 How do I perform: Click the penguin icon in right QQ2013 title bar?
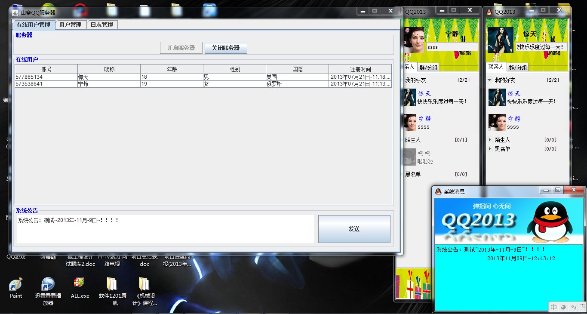[x=489, y=12]
